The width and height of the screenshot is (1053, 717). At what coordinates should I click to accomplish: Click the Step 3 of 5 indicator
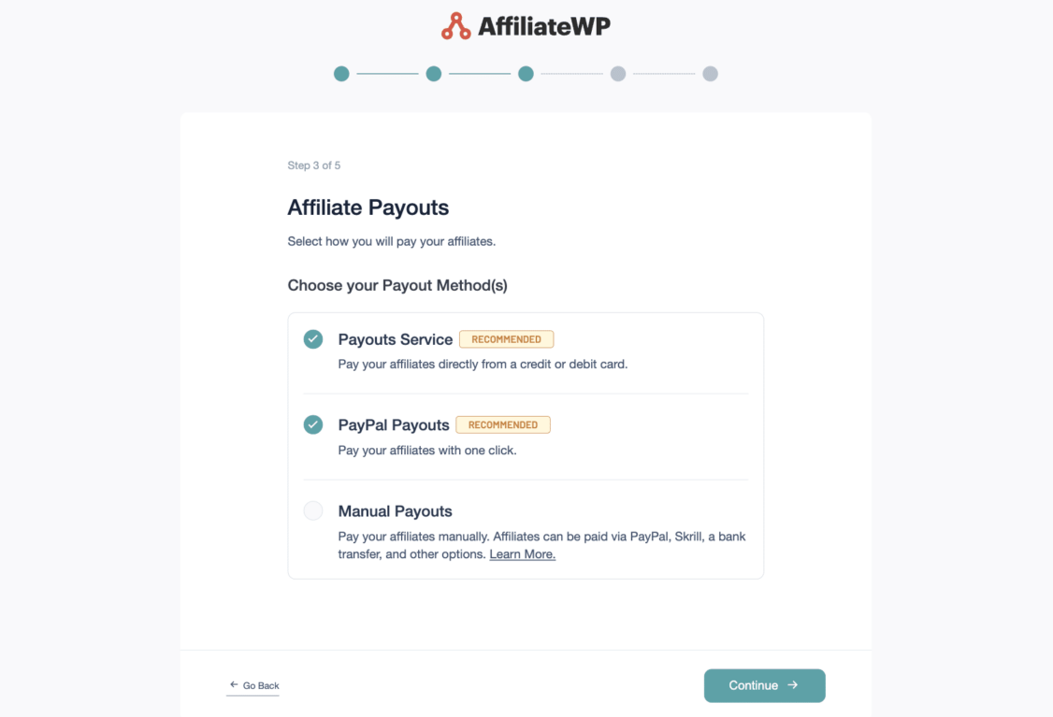(x=314, y=165)
